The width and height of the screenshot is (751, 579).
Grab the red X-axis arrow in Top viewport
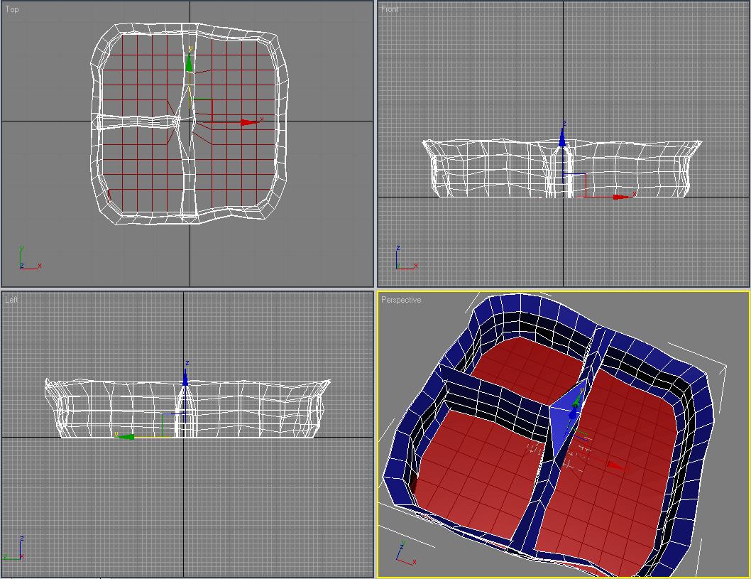click(x=248, y=122)
